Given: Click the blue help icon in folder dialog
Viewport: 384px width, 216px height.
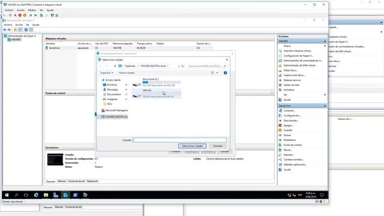Looking at the screenshot, I should click(x=226, y=73).
